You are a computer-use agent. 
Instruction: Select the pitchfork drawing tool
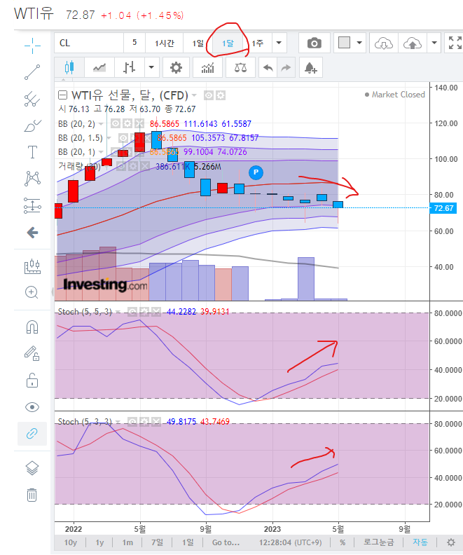click(32, 99)
